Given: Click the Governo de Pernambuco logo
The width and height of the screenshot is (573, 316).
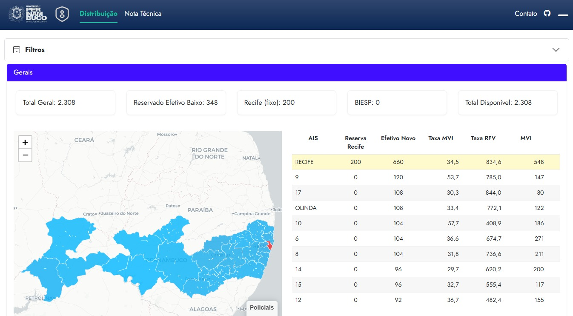Looking at the screenshot, I should click(28, 14).
